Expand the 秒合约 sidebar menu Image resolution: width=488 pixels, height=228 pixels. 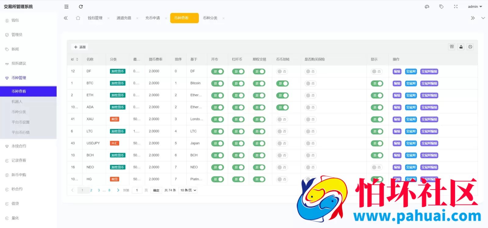[x=28, y=189]
